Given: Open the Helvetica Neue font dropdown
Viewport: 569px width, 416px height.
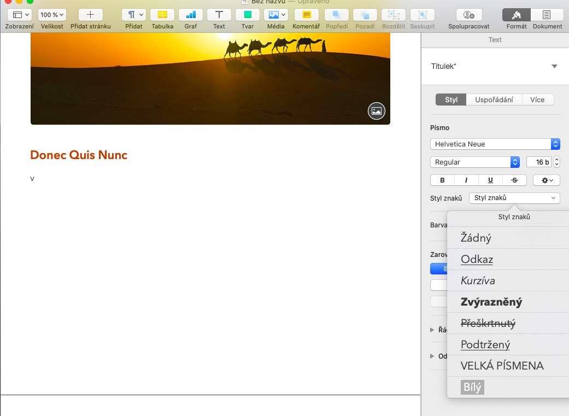Looking at the screenshot, I should [495, 144].
